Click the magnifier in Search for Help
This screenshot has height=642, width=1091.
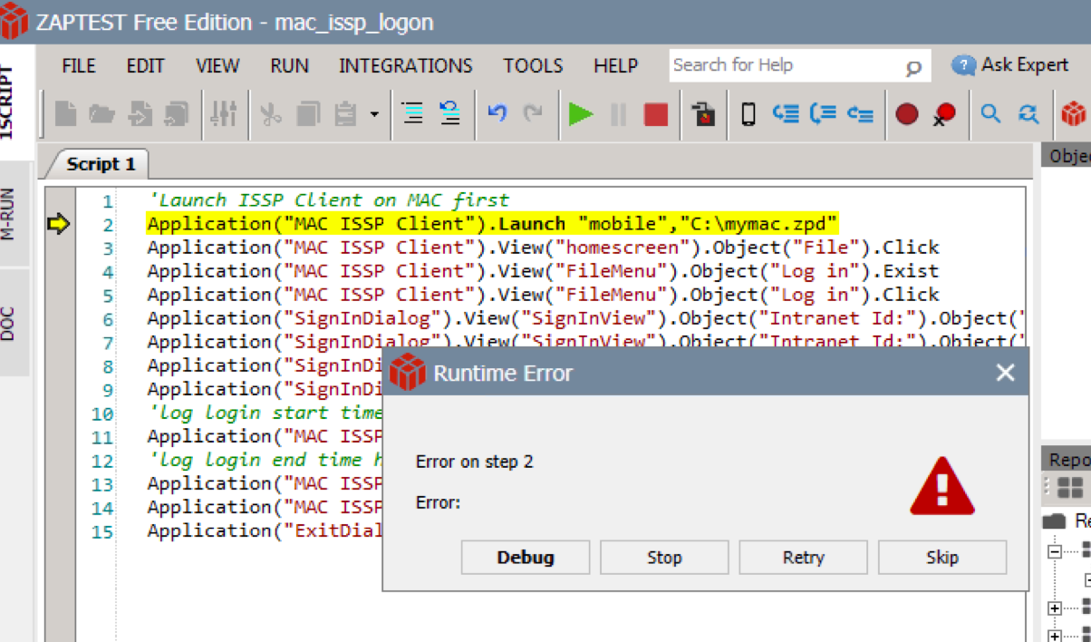coord(913,67)
